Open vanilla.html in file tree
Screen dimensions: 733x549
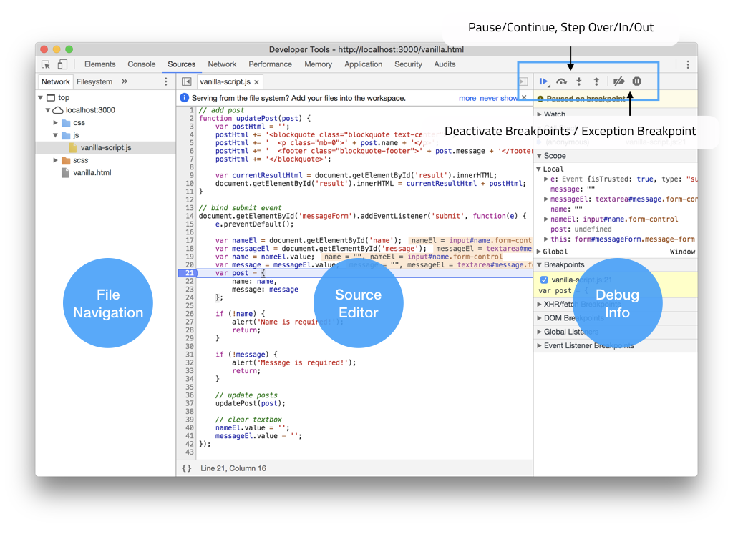[x=92, y=173]
